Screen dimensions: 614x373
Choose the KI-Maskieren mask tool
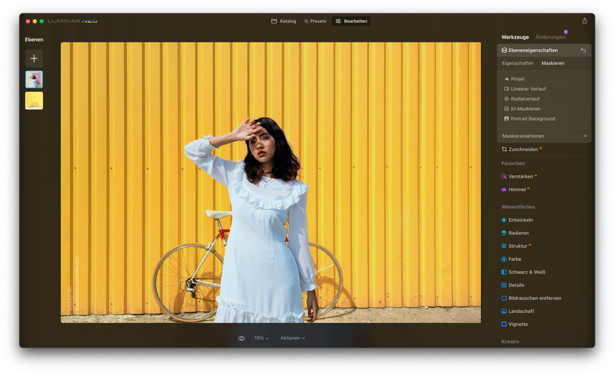point(522,109)
